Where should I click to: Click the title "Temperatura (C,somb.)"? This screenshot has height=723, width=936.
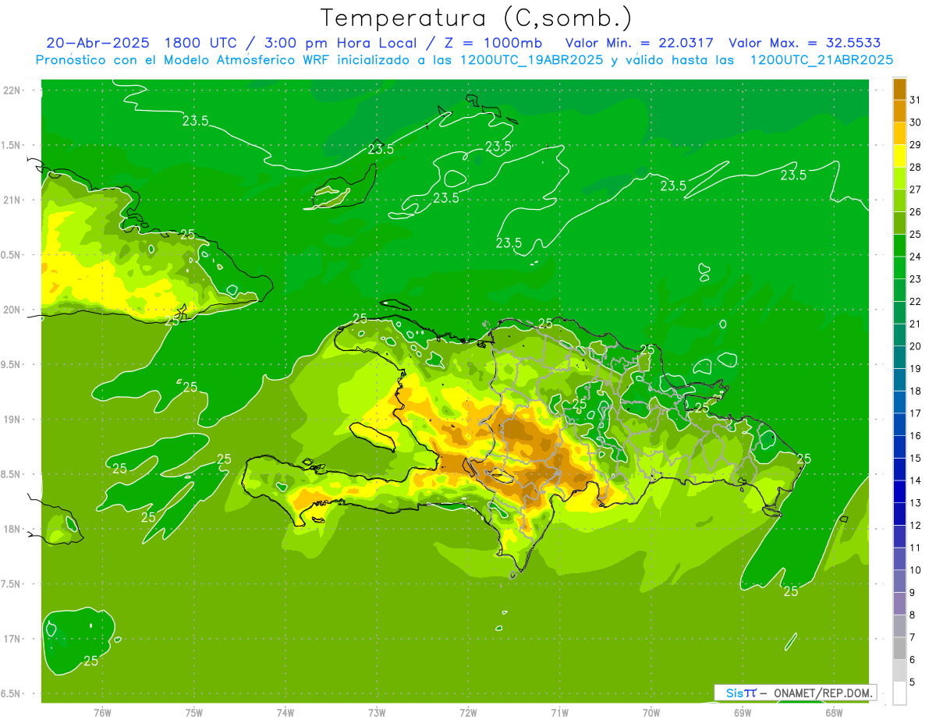[477, 18]
